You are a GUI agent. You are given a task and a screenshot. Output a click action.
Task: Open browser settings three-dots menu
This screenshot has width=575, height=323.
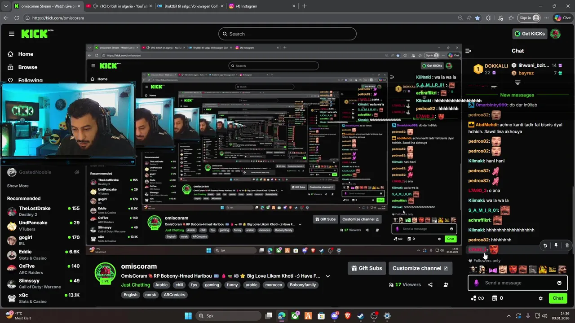[547, 18]
